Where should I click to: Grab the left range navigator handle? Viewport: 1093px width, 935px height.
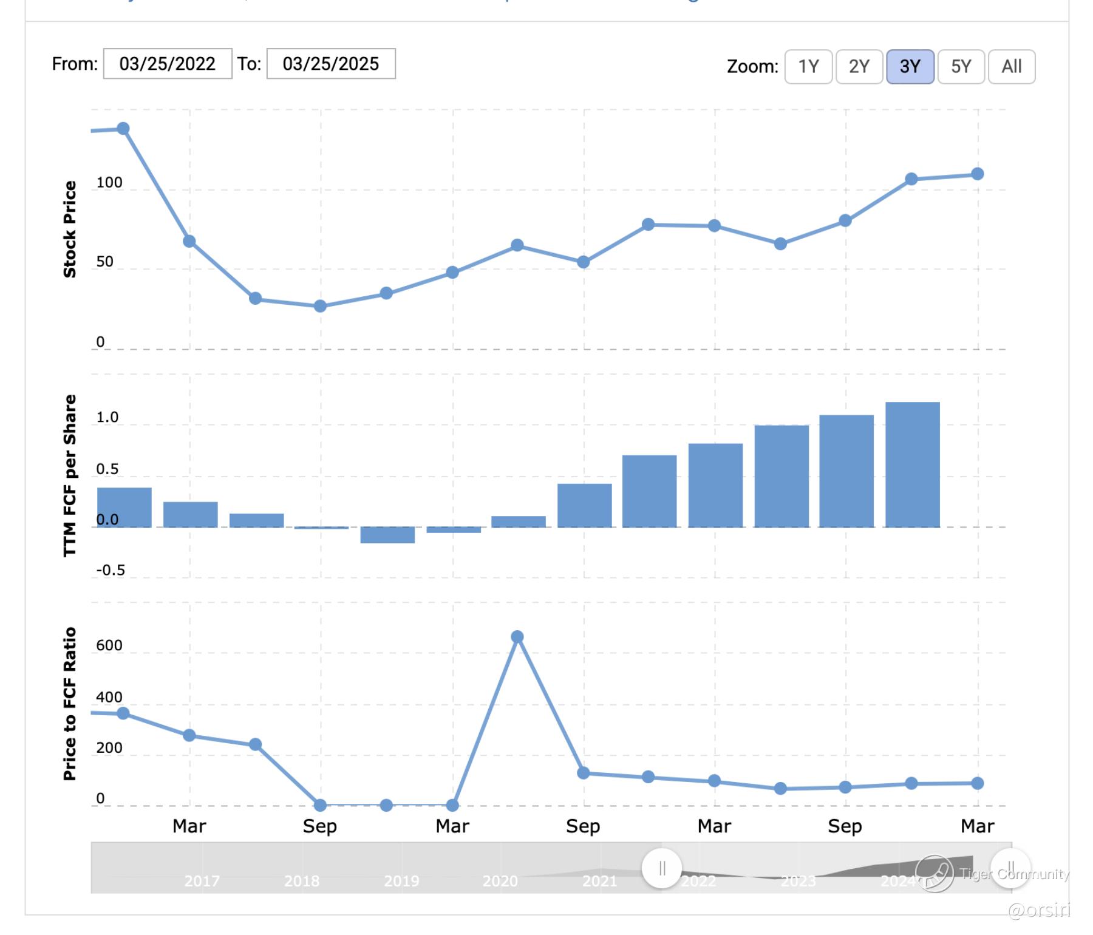pyautogui.click(x=662, y=868)
